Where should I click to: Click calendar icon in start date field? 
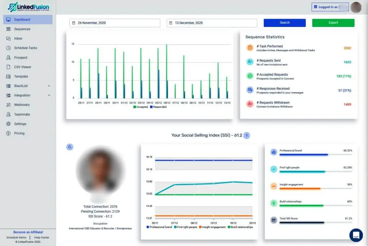pyautogui.click(x=74, y=23)
